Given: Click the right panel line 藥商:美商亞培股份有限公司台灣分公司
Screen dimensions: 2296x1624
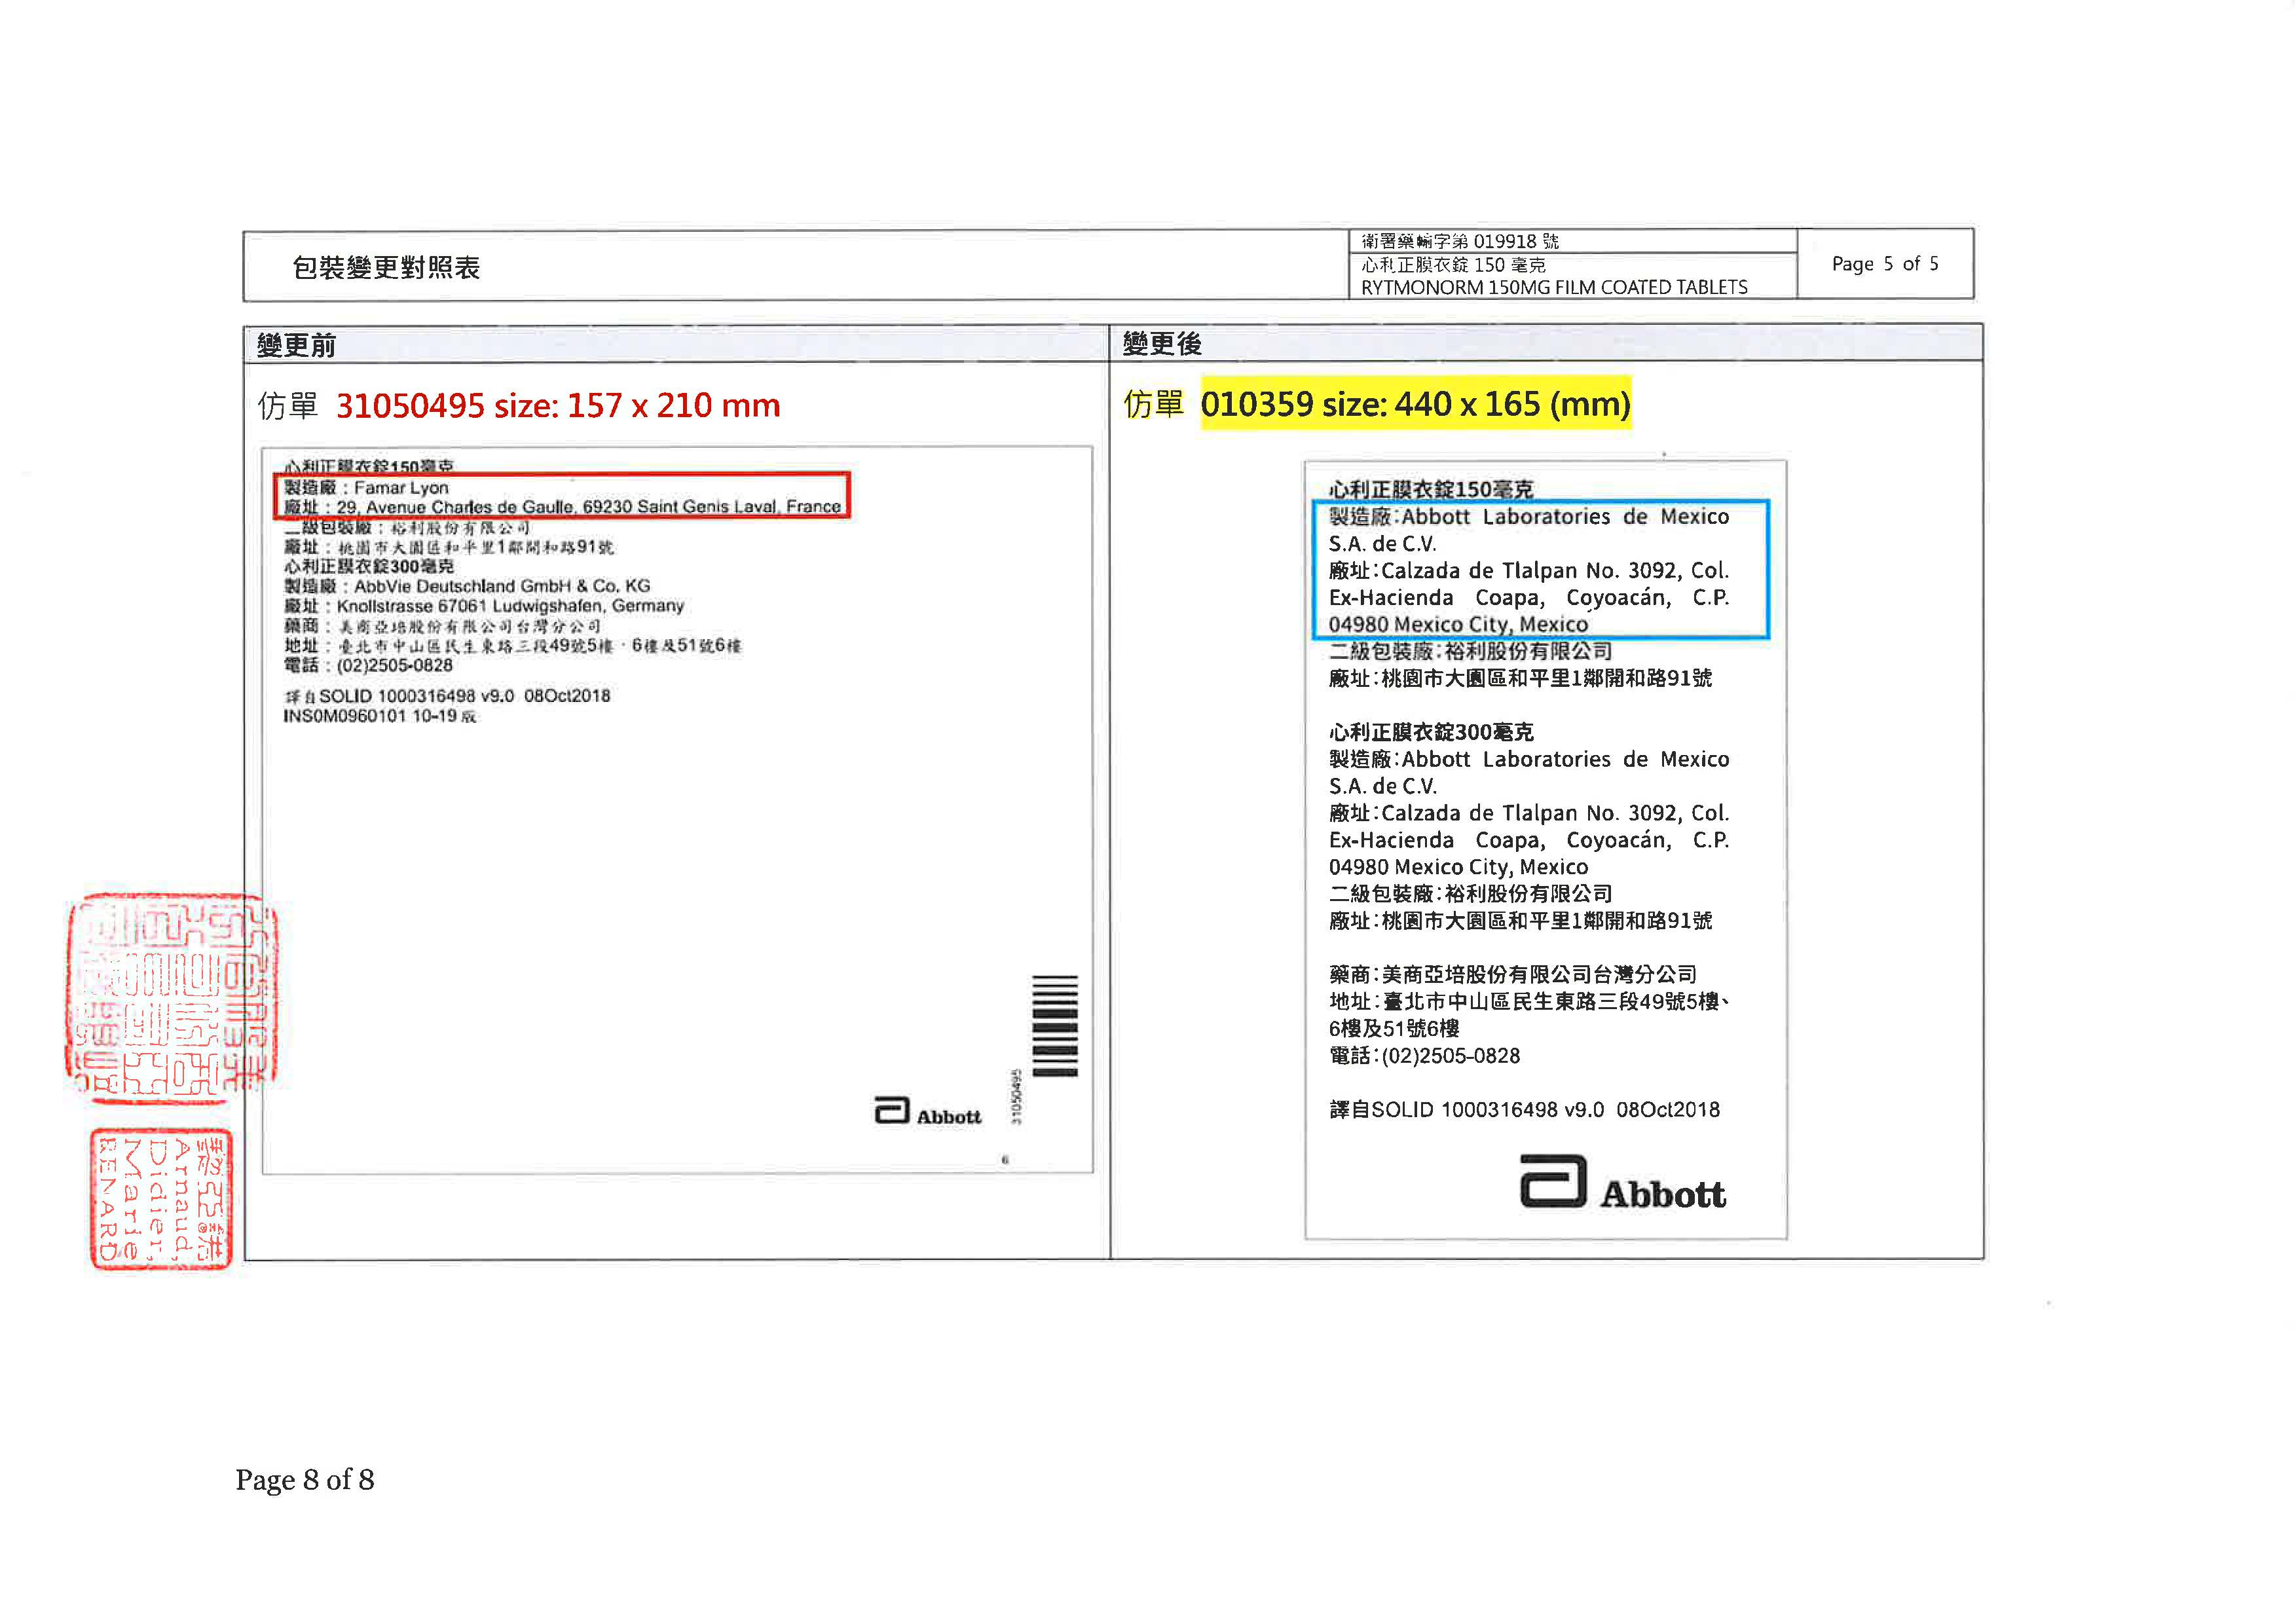Looking at the screenshot, I should [x=1513, y=974].
